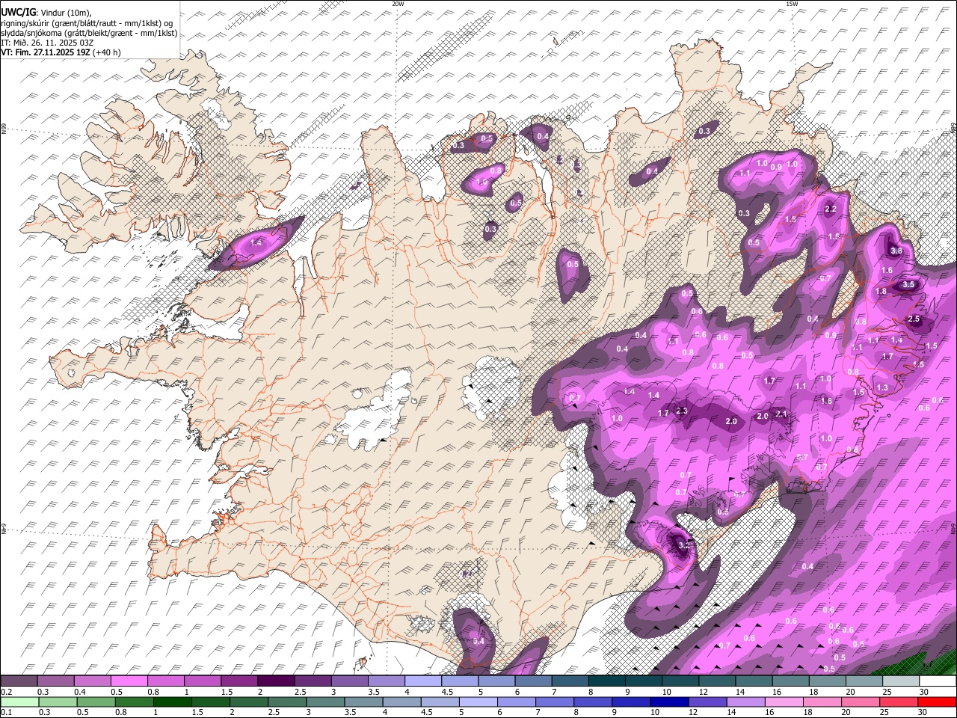Pick the darkest green swatch between 1 and 1.5
The height and width of the screenshot is (718, 957).
click(x=173, y=702)
